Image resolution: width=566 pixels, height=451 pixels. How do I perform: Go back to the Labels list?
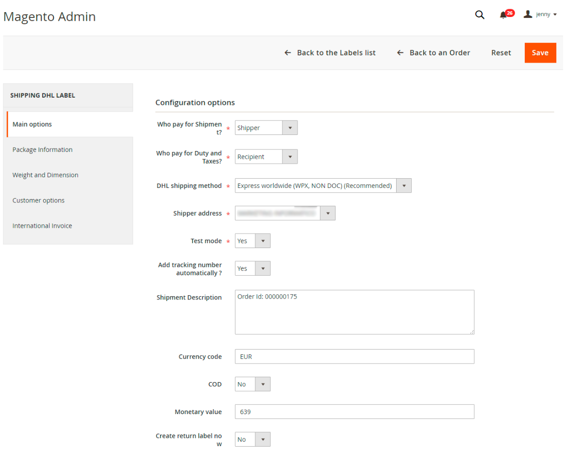[330, 53]
